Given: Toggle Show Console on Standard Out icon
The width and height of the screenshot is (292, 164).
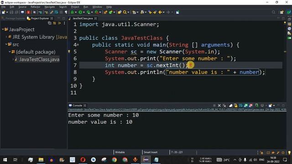Looking at the screenshot, I should (x=245, y=106).
